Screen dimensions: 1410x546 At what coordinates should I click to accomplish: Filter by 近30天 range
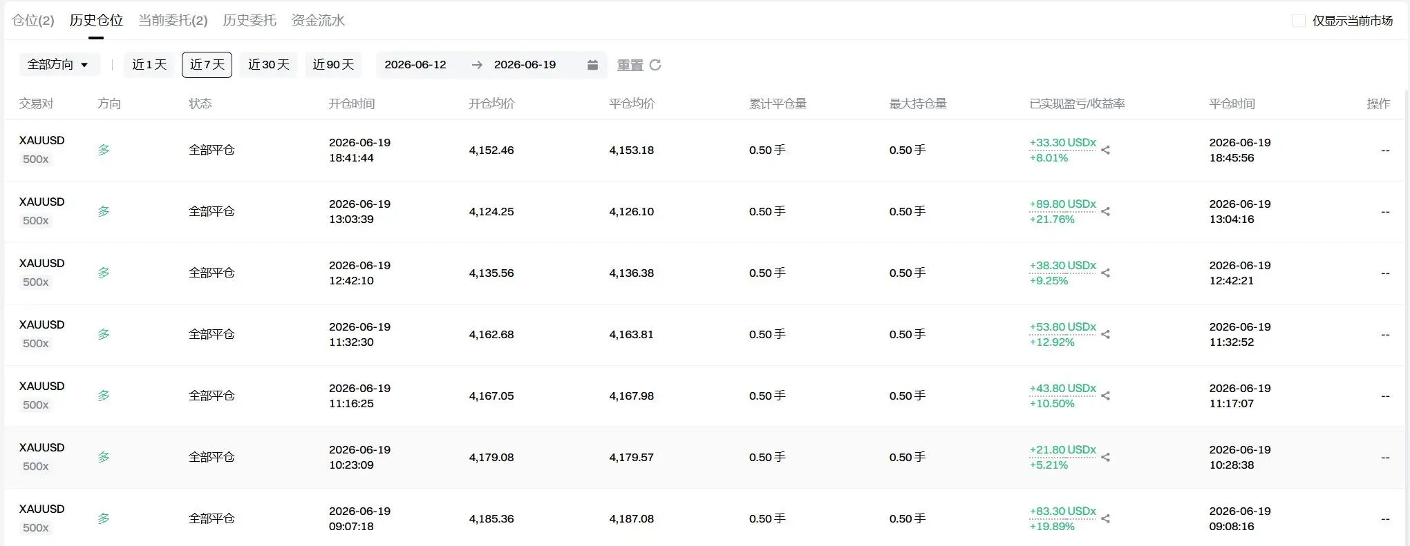tap(268, 64)
